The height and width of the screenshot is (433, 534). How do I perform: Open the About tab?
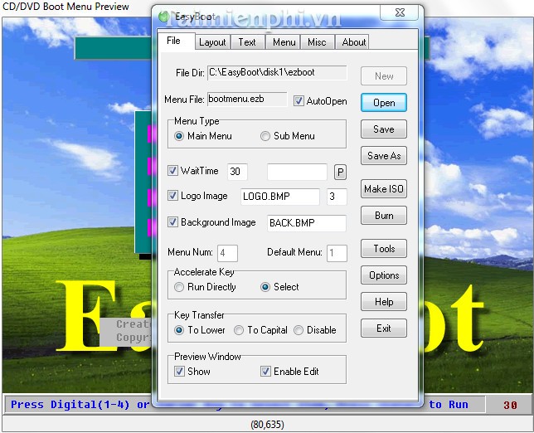pos(354,42)
